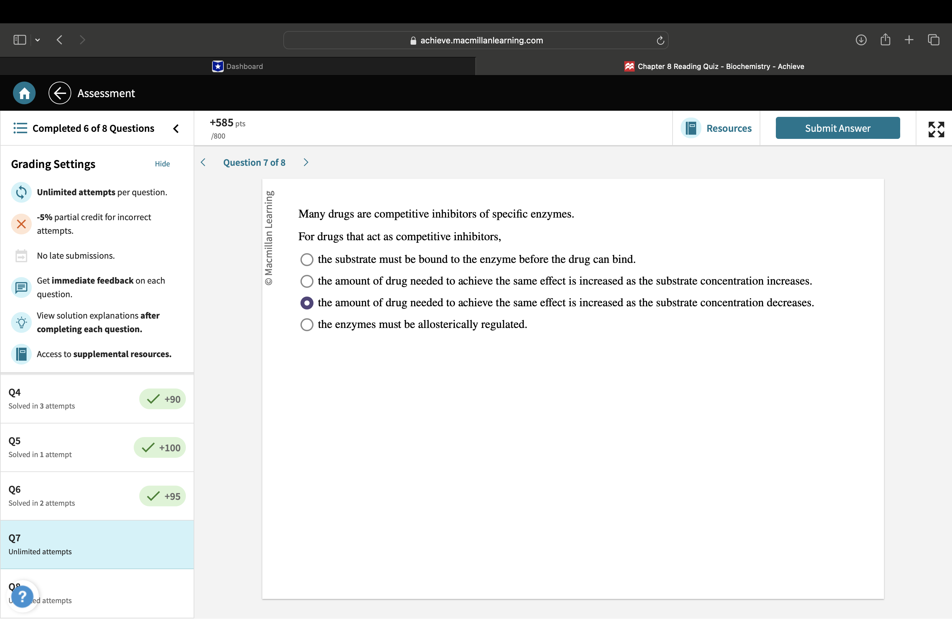The image size is (952, 619).
Task: Click the back arrow beside Assessment
Action: pos(60,93)
